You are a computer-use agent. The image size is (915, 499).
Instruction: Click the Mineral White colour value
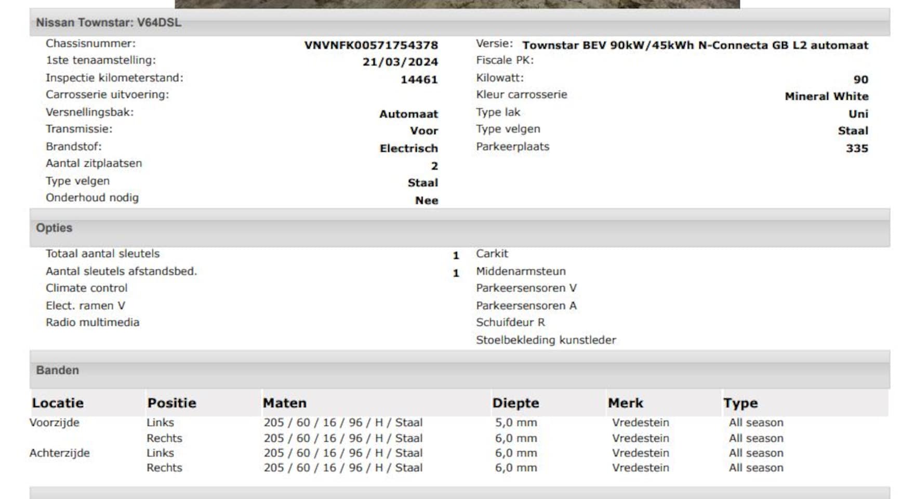826,97
